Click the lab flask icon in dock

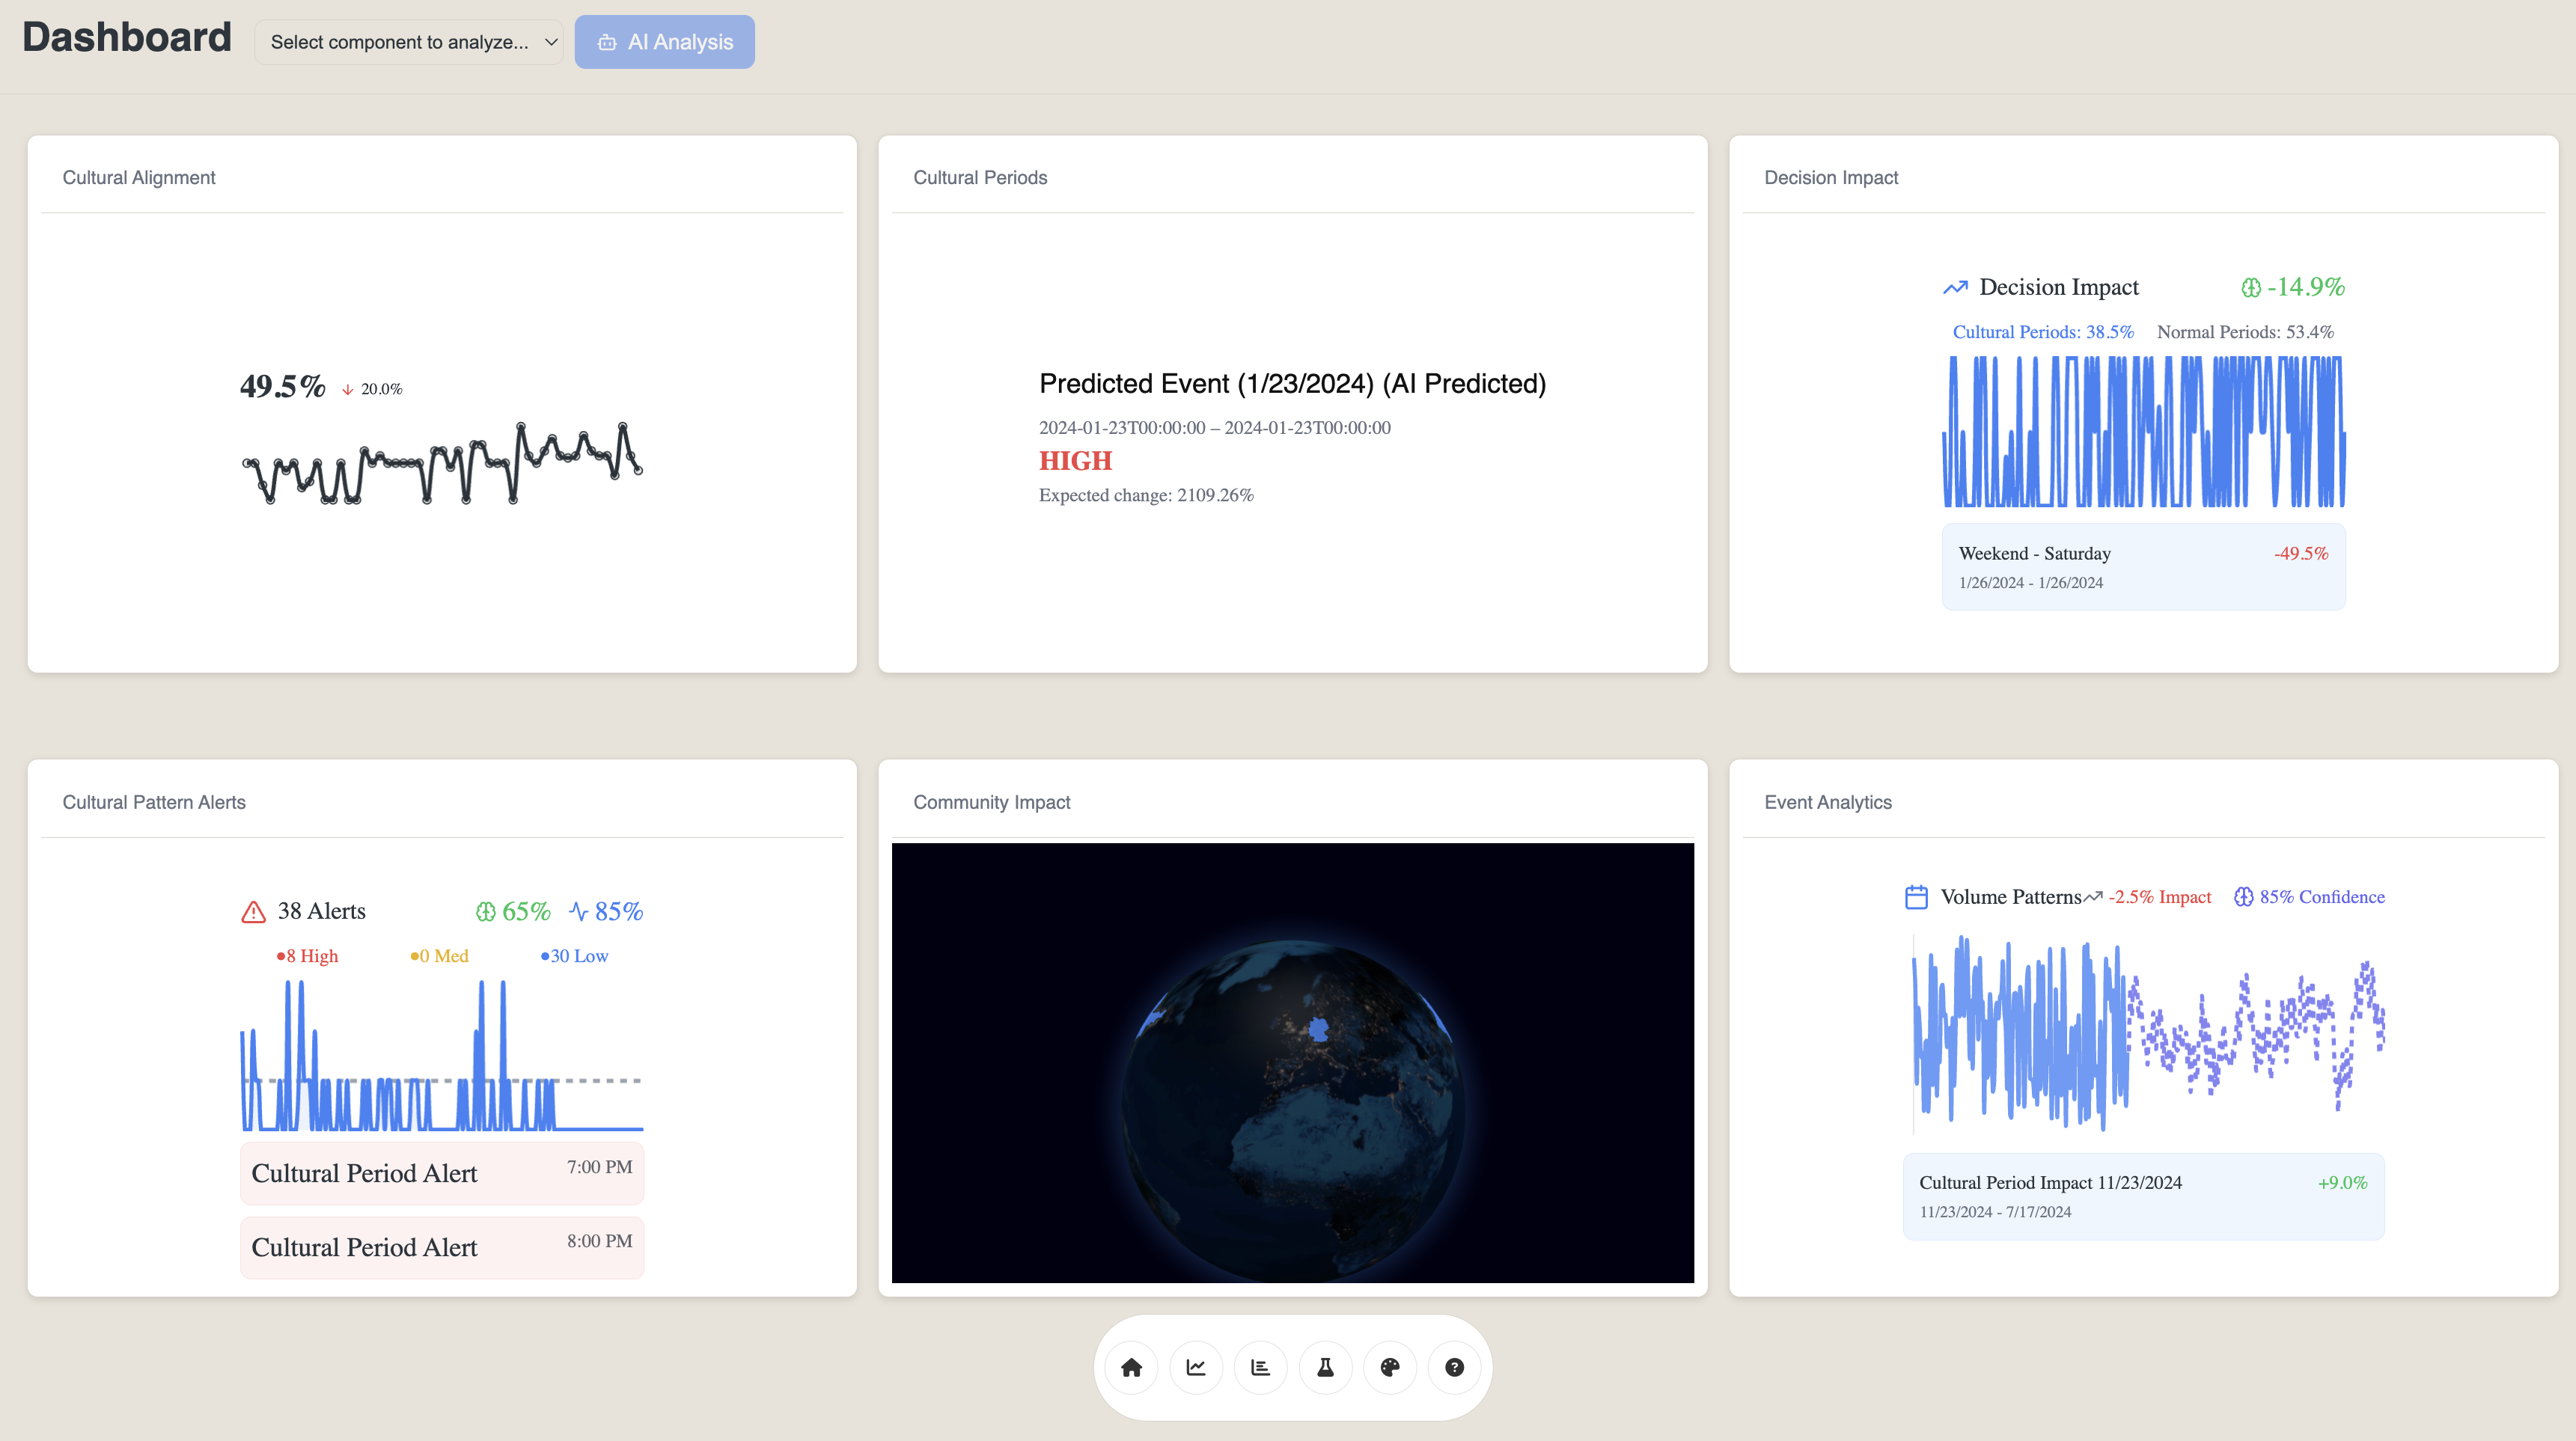pos(1325,1367)
